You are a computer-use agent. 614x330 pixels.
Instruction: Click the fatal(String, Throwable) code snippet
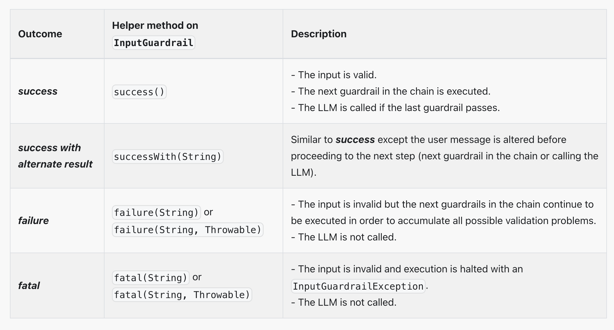(x=182, y=295)
